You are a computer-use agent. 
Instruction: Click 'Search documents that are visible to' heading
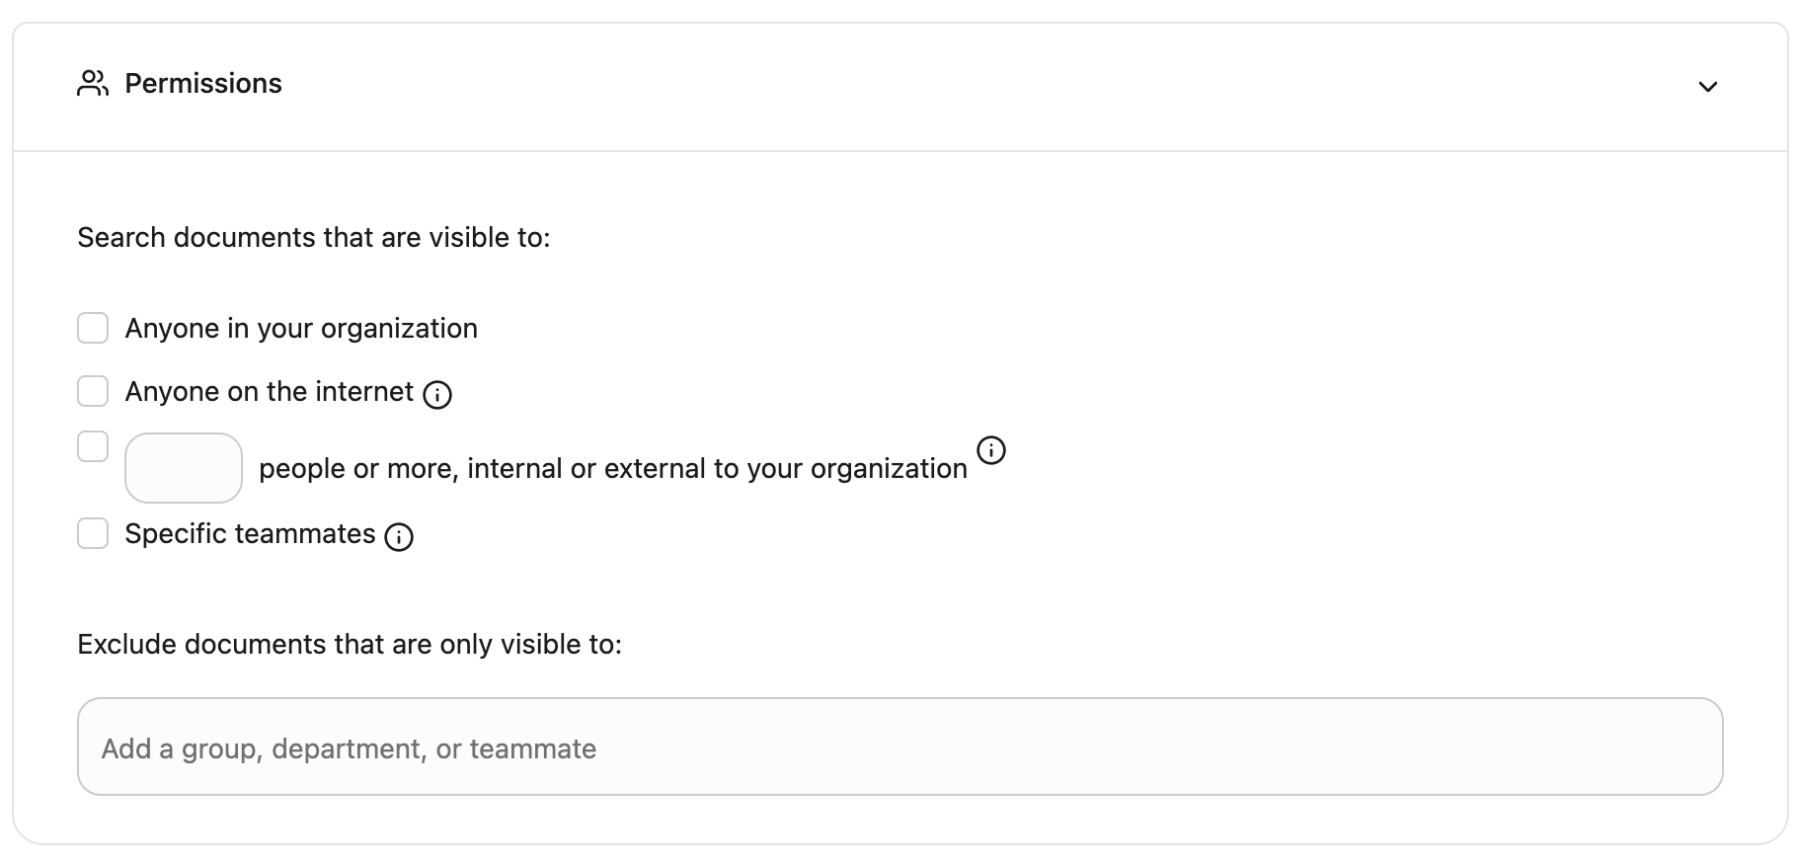coord(313,238)
